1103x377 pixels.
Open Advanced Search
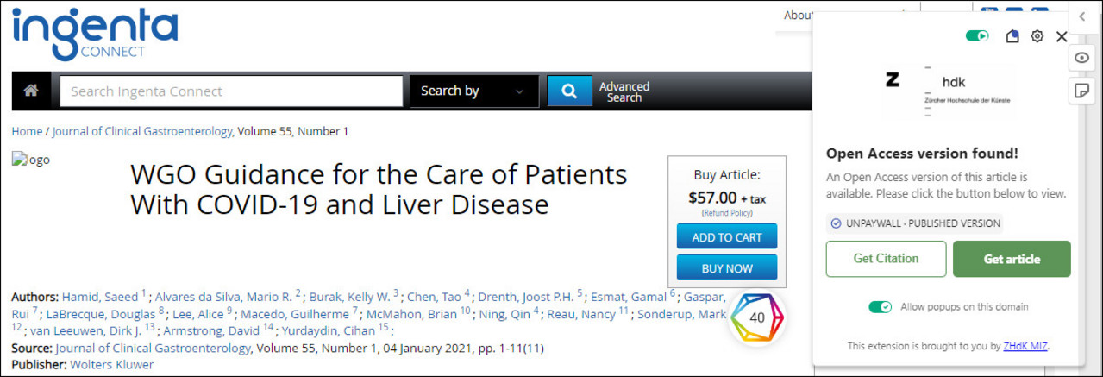tap(624, 91)
